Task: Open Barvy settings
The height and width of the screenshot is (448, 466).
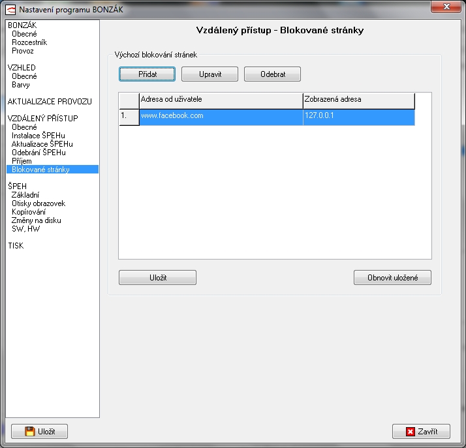Action: point(21,85)
